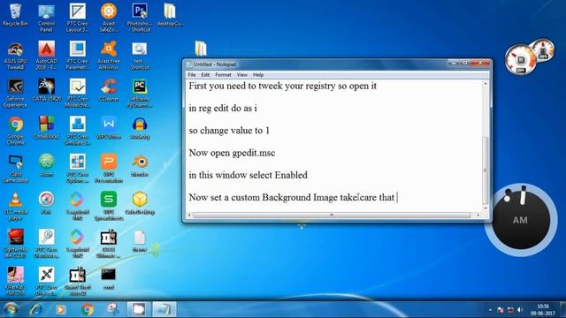Select the Avast Free Antivirus icon
The width and height of the screenshot is (566, 318).
point(108,56)
